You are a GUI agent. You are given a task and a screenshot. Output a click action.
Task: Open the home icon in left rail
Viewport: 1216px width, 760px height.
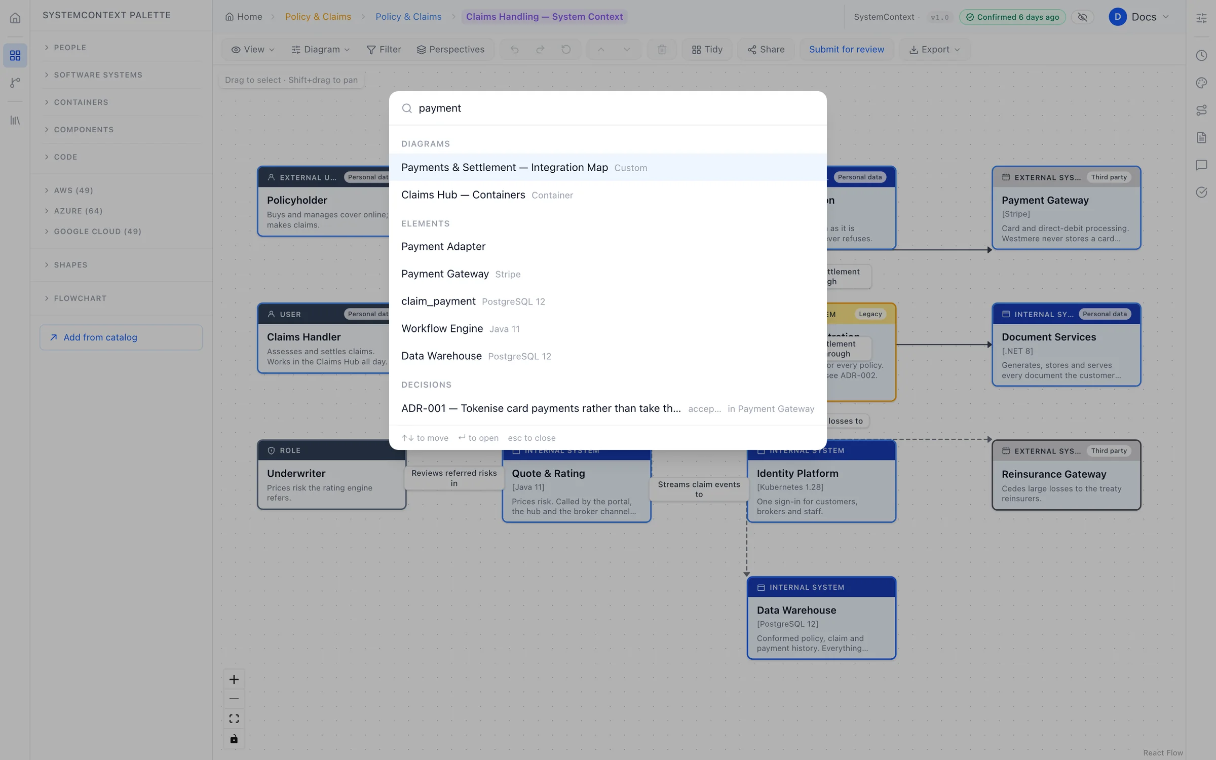pos(15,18)
